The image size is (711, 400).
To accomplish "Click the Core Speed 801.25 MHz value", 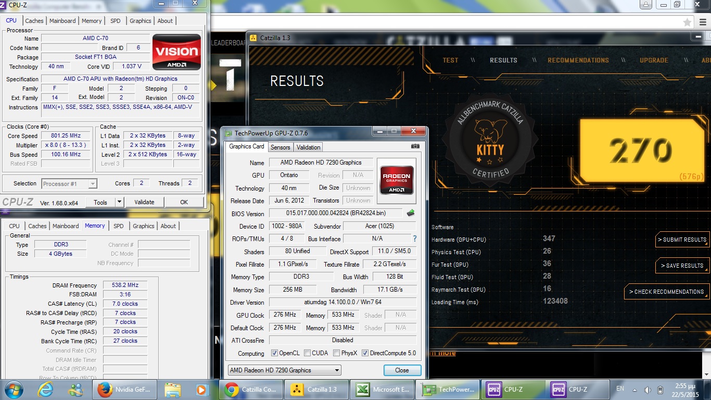I will tap(66, 135).
